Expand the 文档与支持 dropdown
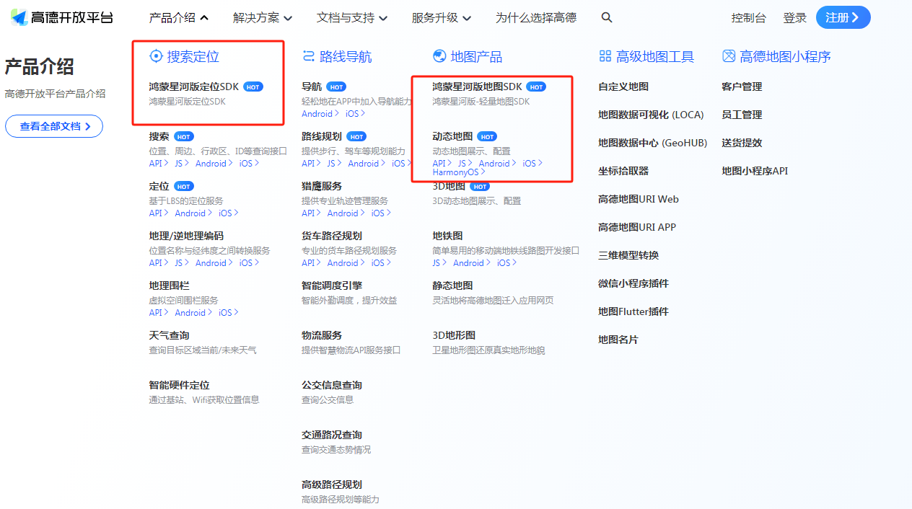The height and width of the screenshot is (509, 912). pos(352,18)
